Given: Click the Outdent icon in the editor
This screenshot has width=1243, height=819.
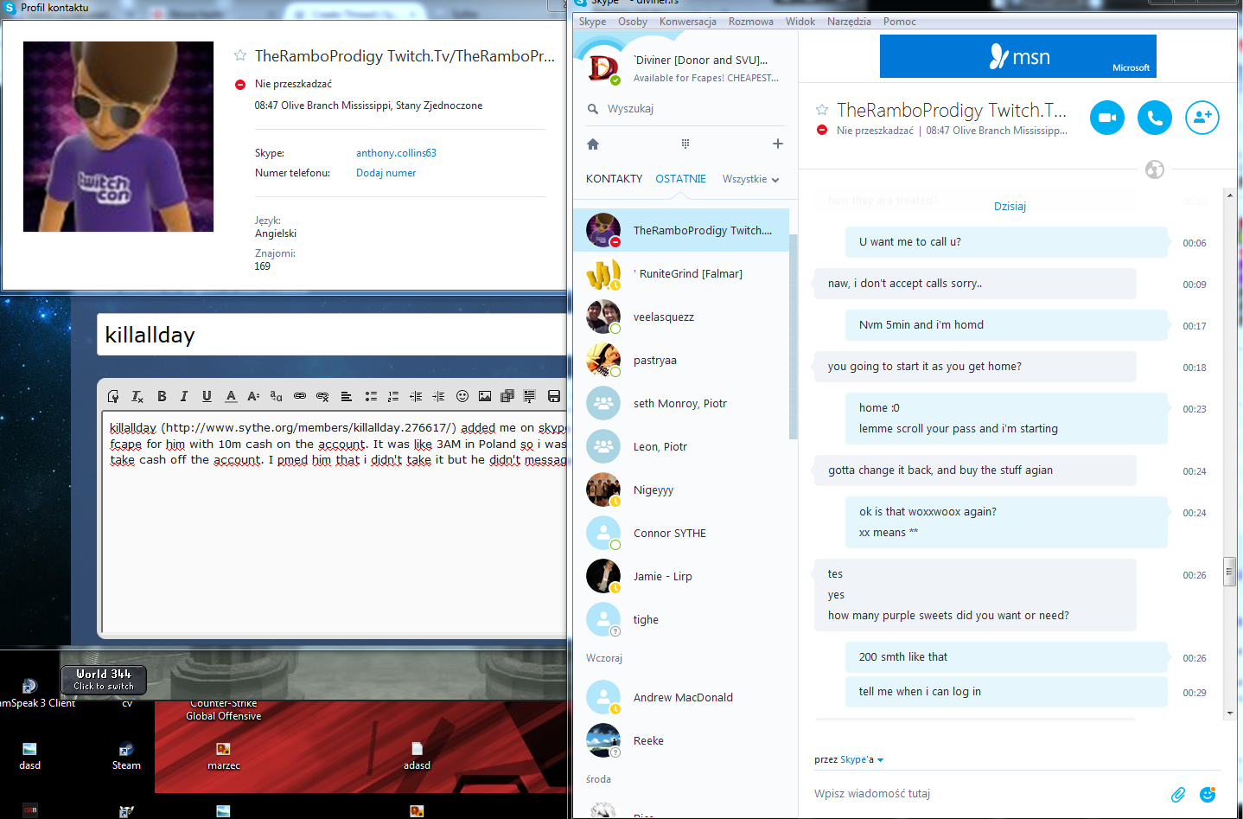Looking at the screenshot, I should [416, 396].
